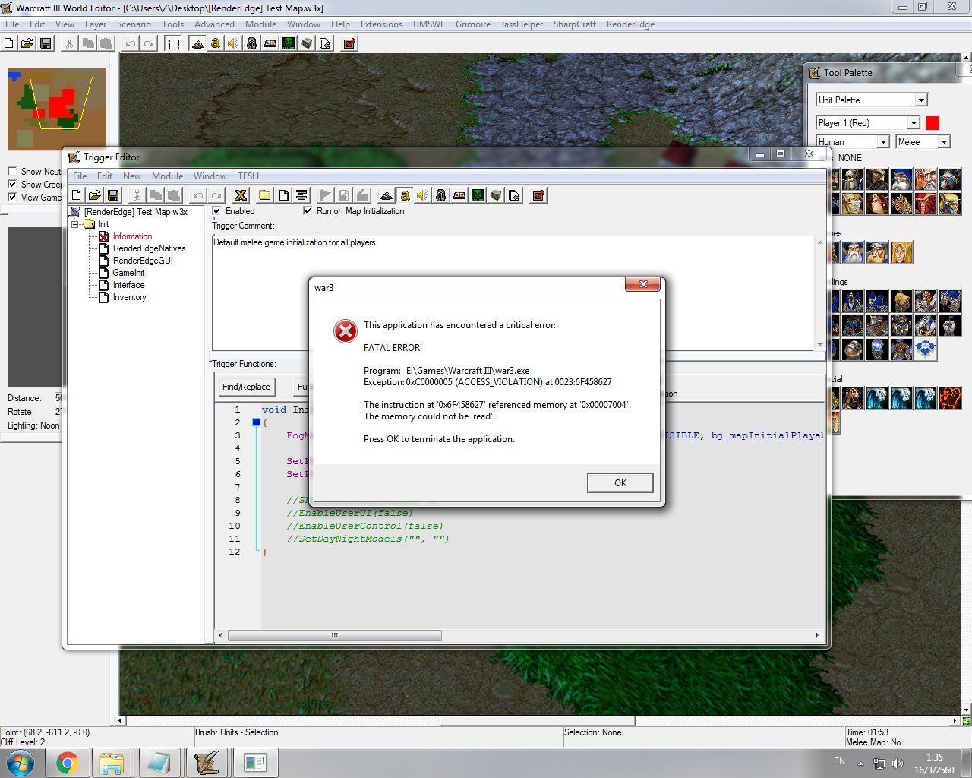This screenshot has width=972, height=778.
Task: Select the Selection Brush tool in World Editor toolbar
Action: click(174, 43)
